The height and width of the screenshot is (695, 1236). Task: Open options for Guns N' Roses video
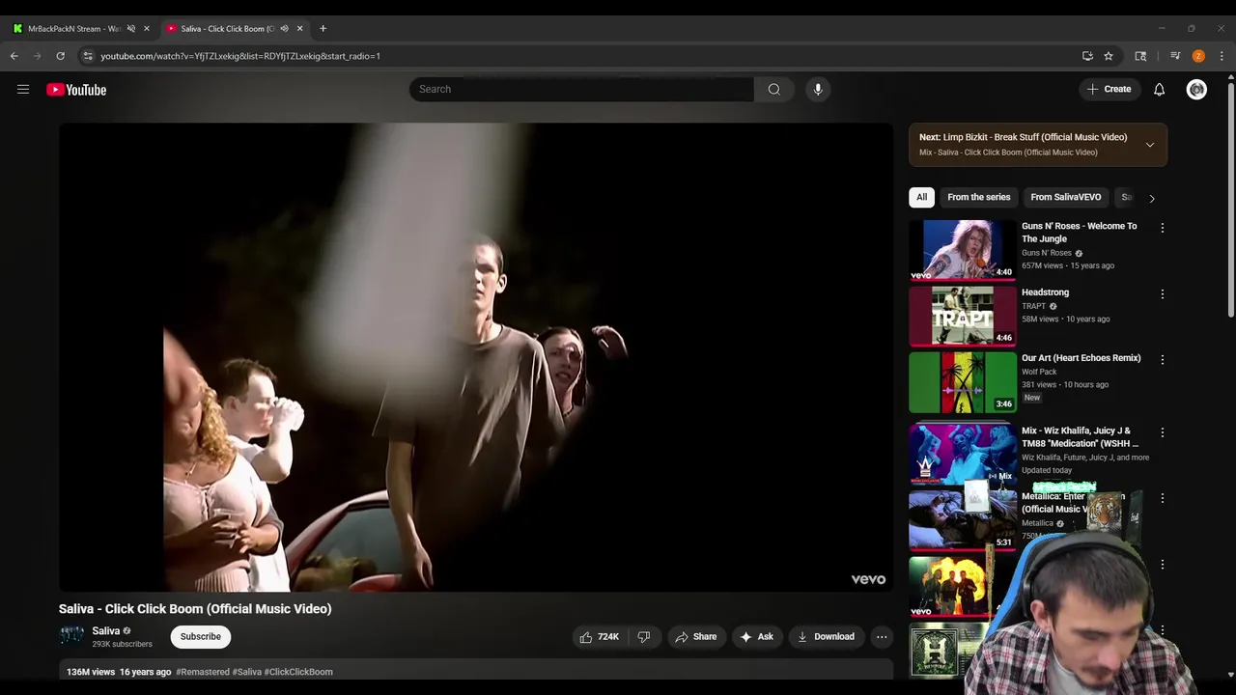tap(1162, 228)
